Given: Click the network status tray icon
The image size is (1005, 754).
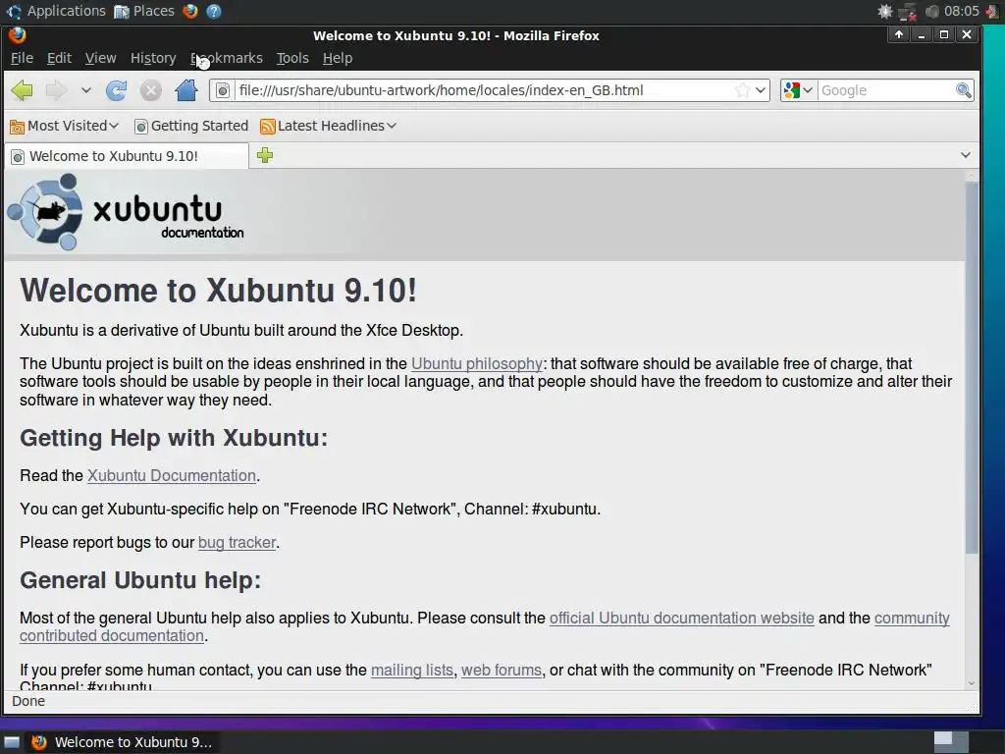Looking at the screenshot, I should point(908,12).
